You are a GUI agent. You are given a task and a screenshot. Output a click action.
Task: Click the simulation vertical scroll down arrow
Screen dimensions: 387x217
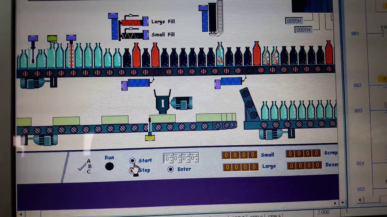[342, 203]
